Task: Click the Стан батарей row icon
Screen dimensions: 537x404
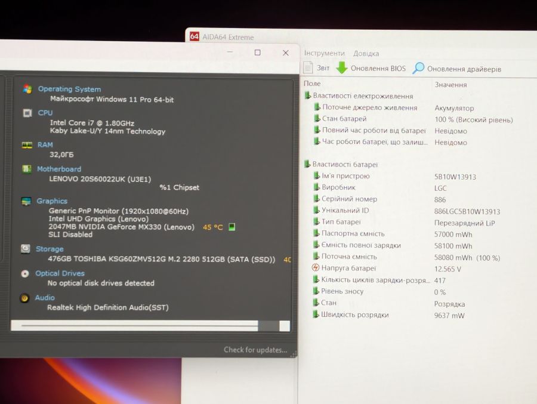Action: click(x=317, y=118)
